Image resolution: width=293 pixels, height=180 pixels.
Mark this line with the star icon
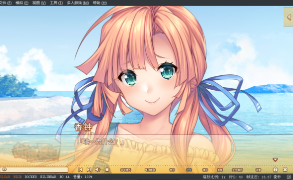coord(107,170)
